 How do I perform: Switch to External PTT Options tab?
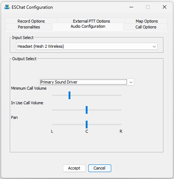91,21
